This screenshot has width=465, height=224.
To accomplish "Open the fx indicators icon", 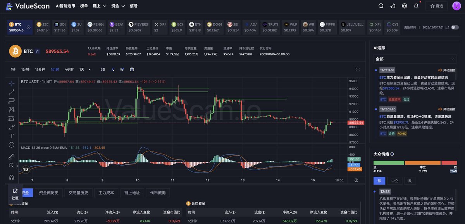I will click(112, 69).
